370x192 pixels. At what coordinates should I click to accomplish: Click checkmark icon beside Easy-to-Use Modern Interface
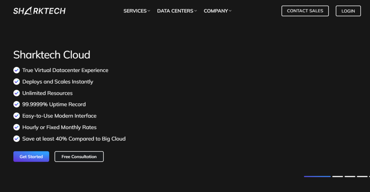point(17,116)
